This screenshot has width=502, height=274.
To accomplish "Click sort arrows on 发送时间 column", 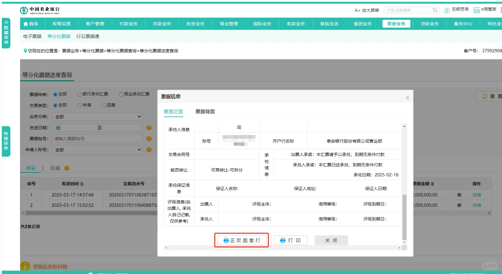I will click(x=82, y=184).
